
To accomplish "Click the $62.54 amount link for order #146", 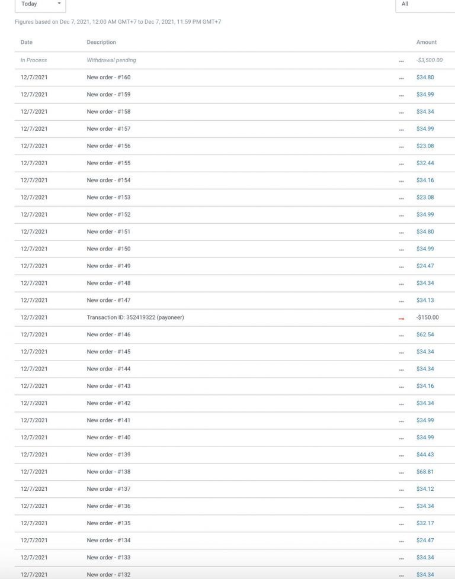I will 425,334.
